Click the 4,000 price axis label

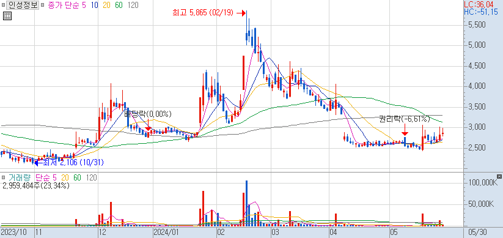pos(477,86)
